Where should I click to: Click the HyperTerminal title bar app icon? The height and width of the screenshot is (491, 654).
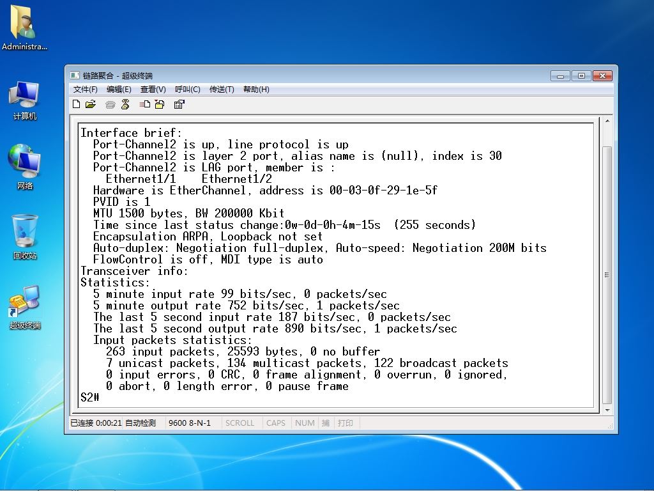click(x=75, y=75)
